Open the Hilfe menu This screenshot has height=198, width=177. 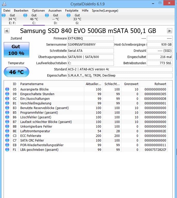85,11
